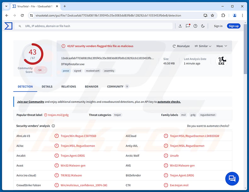This screenshot has width=249, height=192.
Task: Expand the Similar dropdown
Action: coord(203,46)
